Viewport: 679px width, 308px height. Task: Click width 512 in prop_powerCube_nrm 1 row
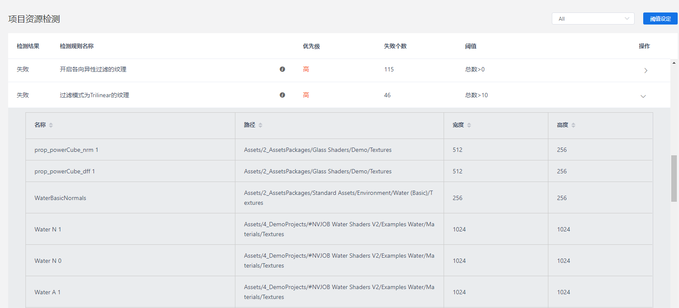(457, 150)
